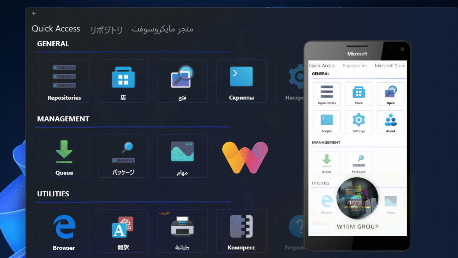Switch to the Microsoft Store tab on the phone
Viewport: 458px width, 258px height.
point(390,66)
